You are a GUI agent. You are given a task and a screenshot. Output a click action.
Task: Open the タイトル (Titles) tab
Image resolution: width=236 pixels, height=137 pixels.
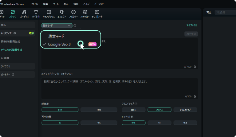tap(36, 14)
